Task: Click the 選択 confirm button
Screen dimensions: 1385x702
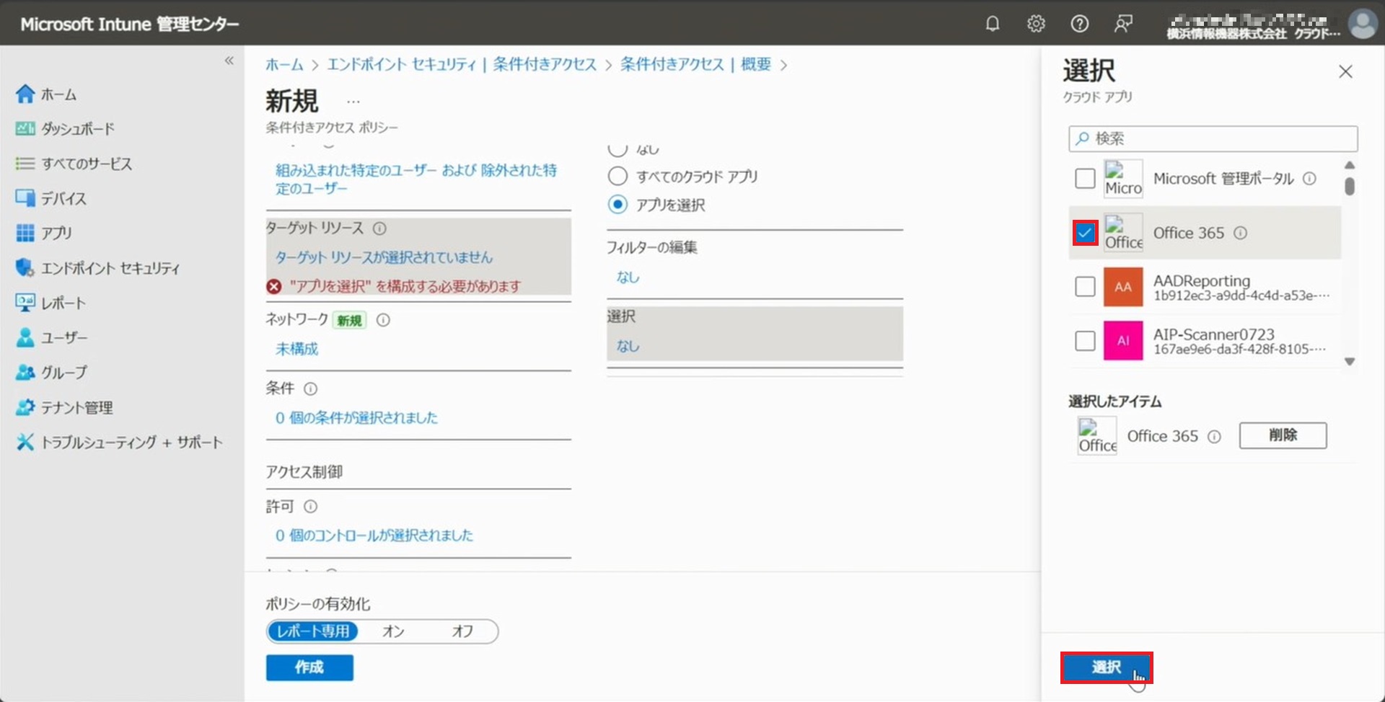Action: point(1107,667)
